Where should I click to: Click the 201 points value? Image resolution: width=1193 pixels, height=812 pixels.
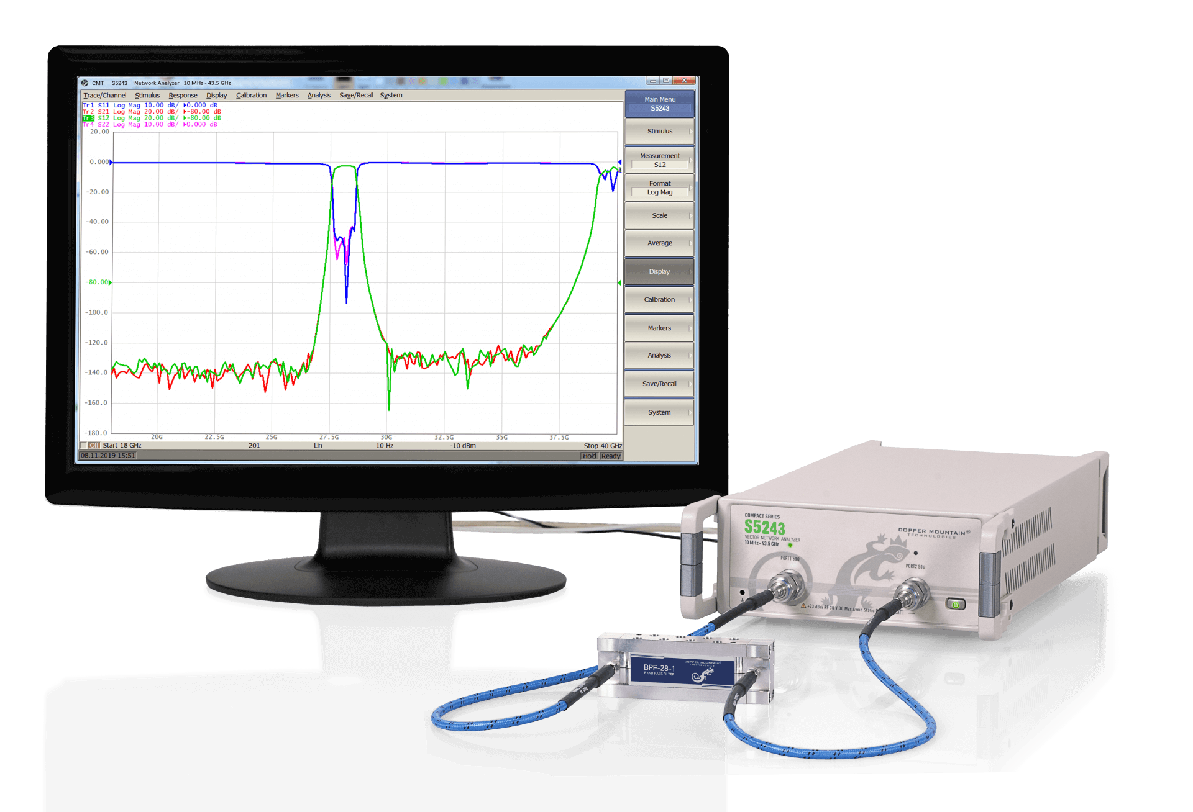(254, 446)
